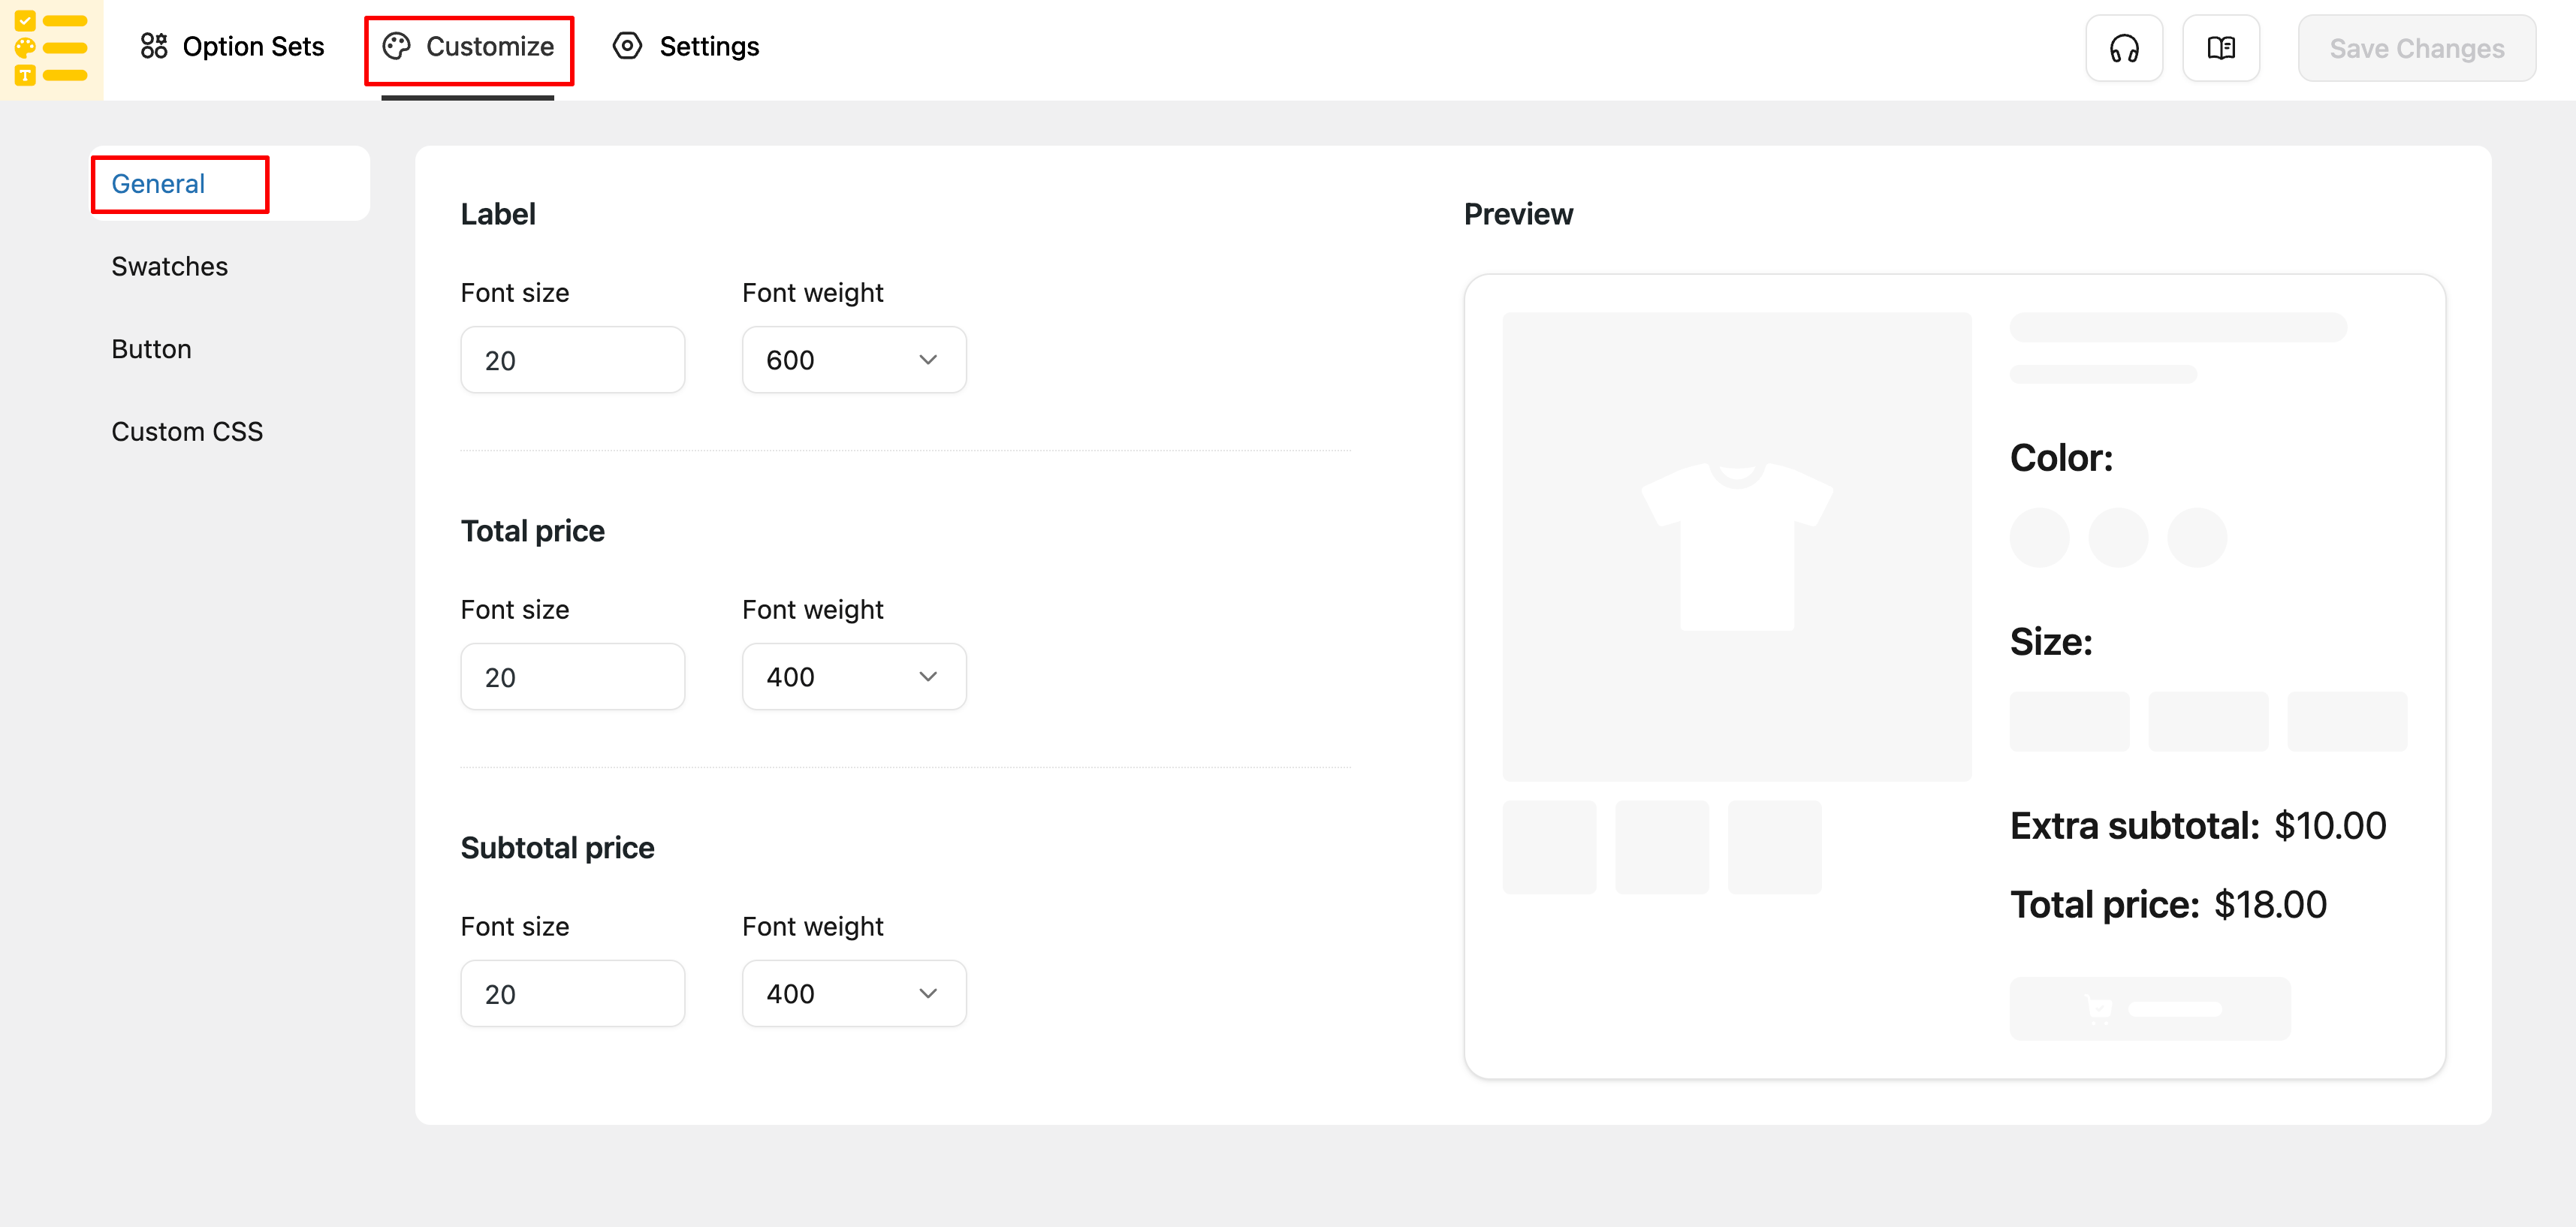Open the Button section in the sidebar
Image resolution: width=2576 pixels, height=1227 pixels.
click(x=151, y=349)
